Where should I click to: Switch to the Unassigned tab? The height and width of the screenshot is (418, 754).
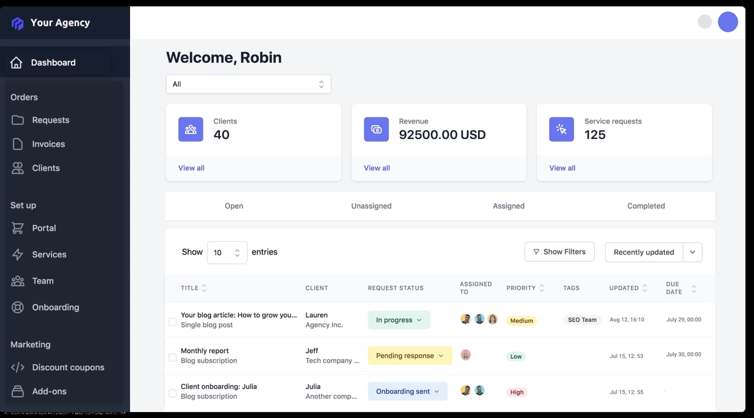point(371,206)
